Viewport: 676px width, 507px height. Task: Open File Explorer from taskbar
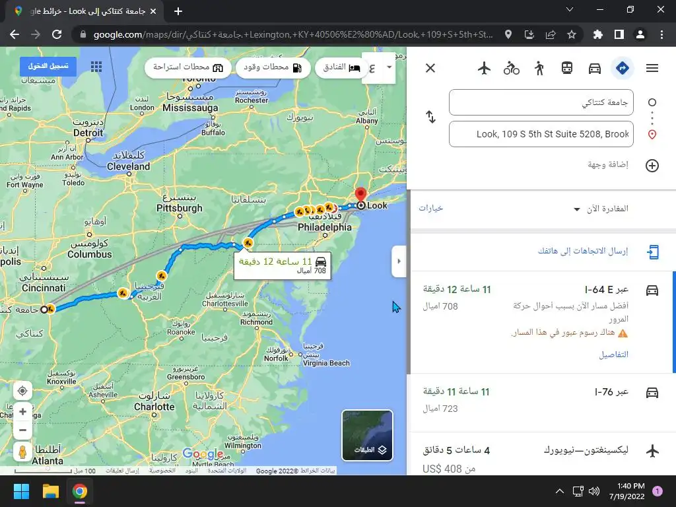coord(50,491)
